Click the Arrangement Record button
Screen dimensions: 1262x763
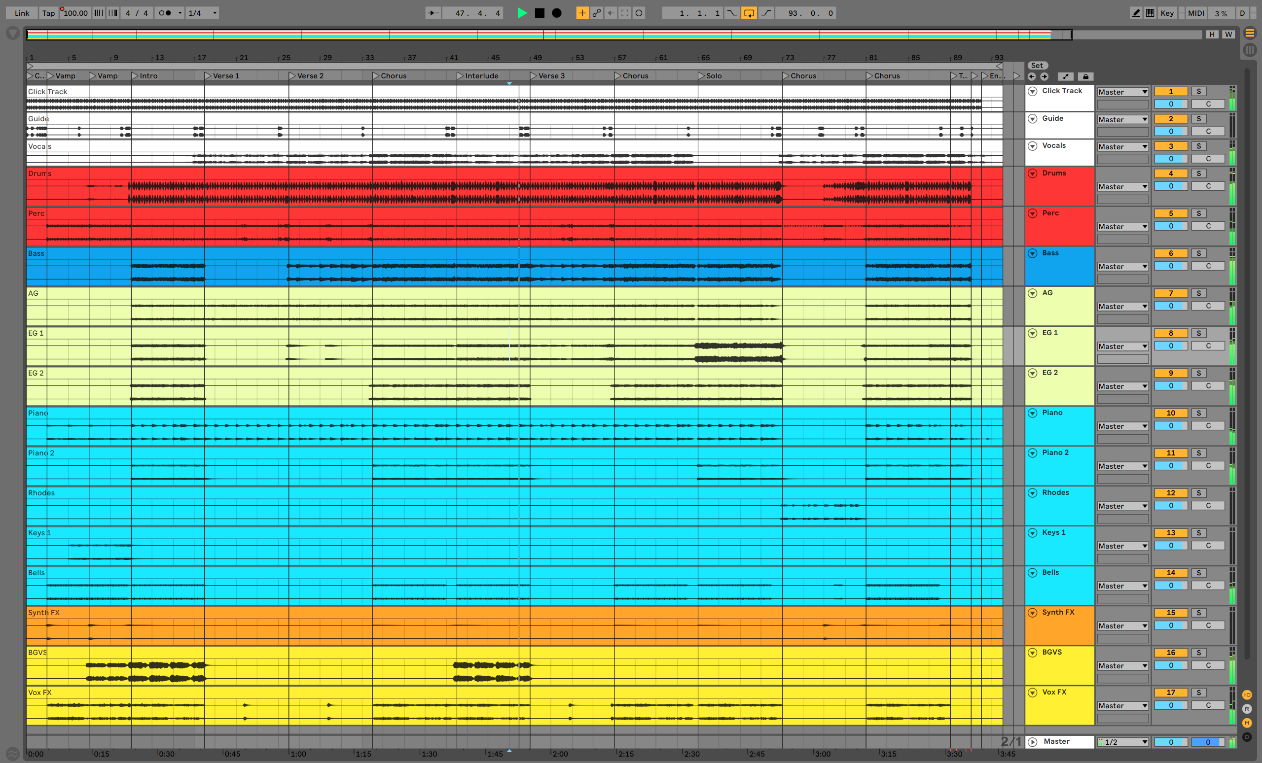click(x=557, y=13)
